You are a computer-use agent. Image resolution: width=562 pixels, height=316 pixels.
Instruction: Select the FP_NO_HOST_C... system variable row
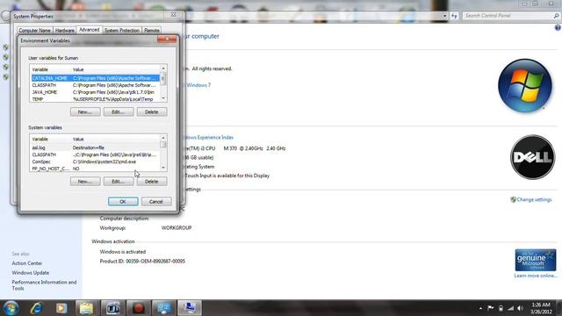95,169
